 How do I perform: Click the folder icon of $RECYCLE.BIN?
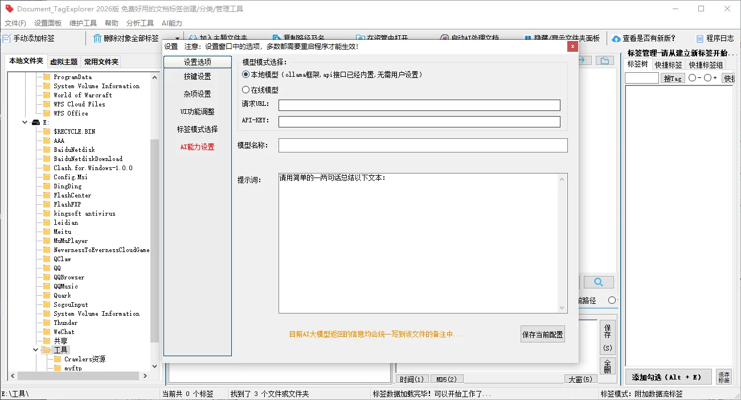pyautogui.click(x=47, y=131)
